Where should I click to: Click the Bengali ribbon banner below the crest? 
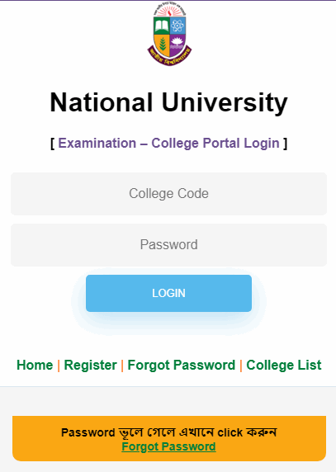click(169, 57)
